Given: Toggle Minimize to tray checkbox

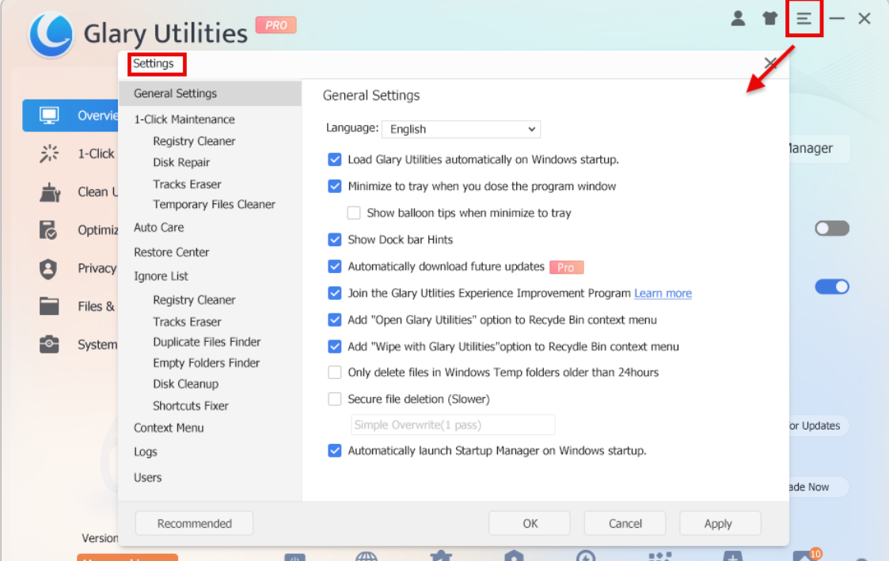Looking at the screenshot, I should click(x=335, y=187).
